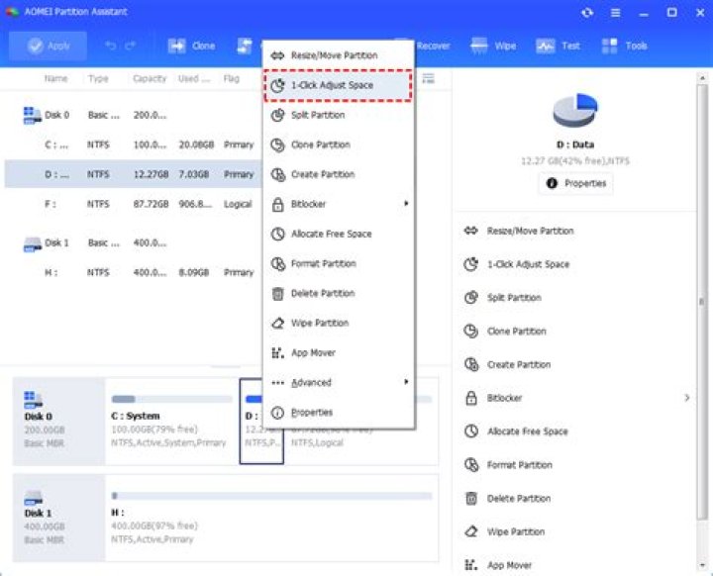Open the Tools toolbar icon
Viewport: 713px width, 576px height.
coord(609,46)
